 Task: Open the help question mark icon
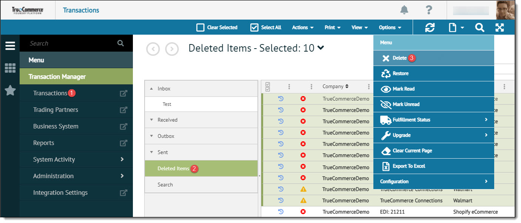(x=429, y=10)
